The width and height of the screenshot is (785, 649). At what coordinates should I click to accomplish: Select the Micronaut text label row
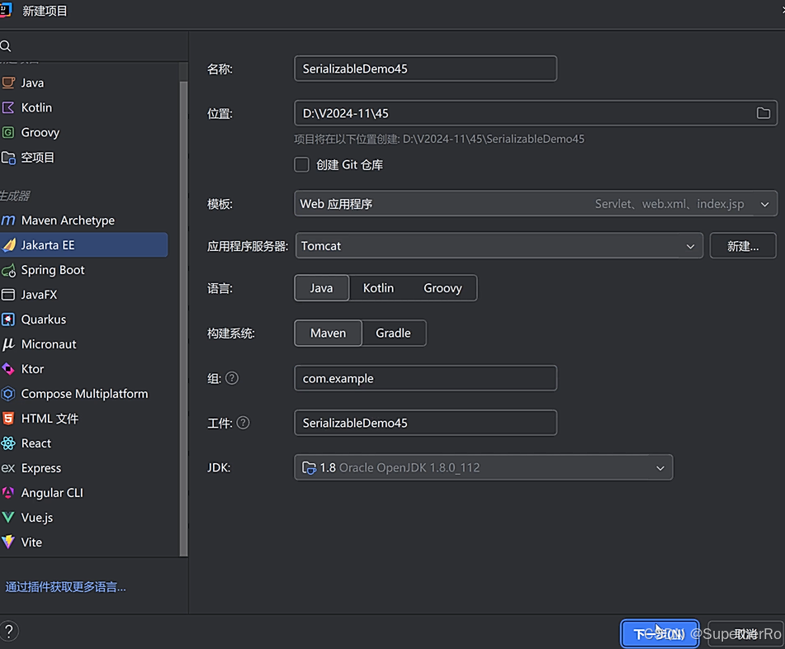[84, 344]
